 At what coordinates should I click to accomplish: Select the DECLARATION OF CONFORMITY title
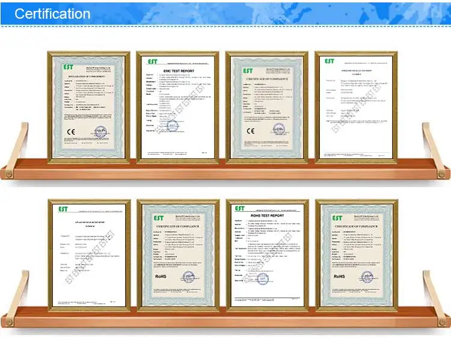pos(87,76)
